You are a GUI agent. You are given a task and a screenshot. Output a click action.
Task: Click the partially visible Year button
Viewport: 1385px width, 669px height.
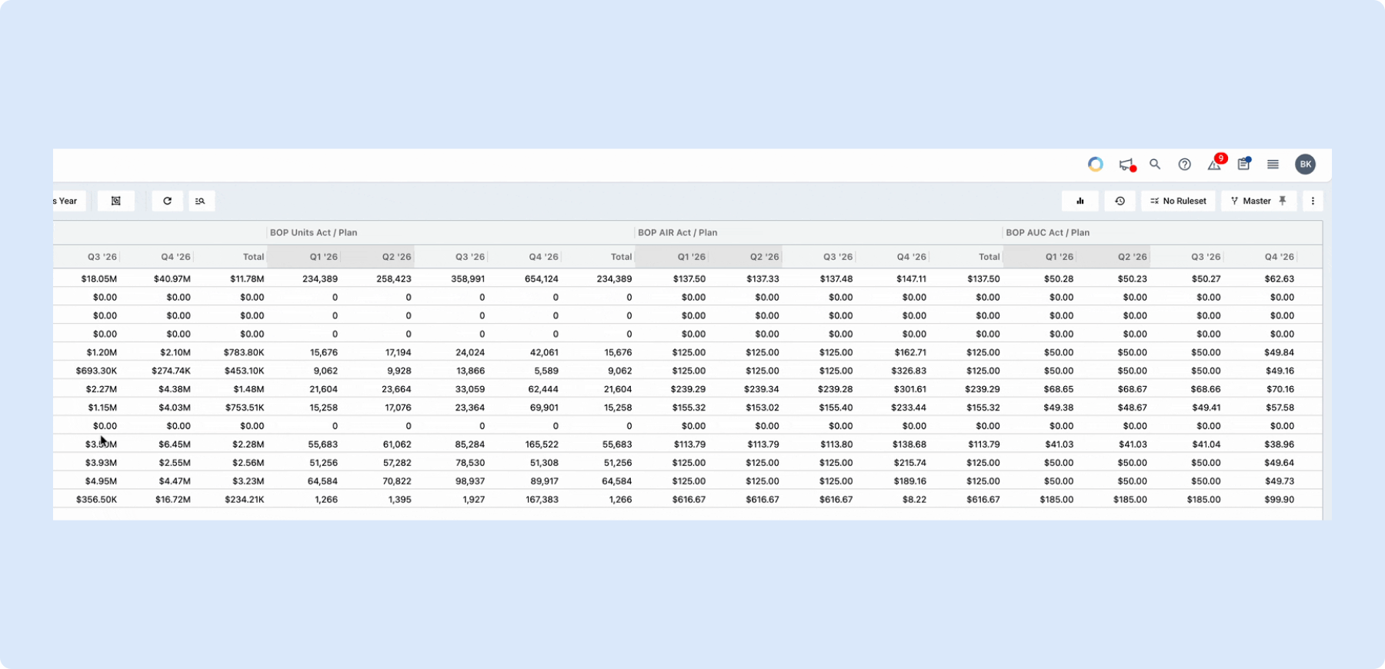[68, 201]
